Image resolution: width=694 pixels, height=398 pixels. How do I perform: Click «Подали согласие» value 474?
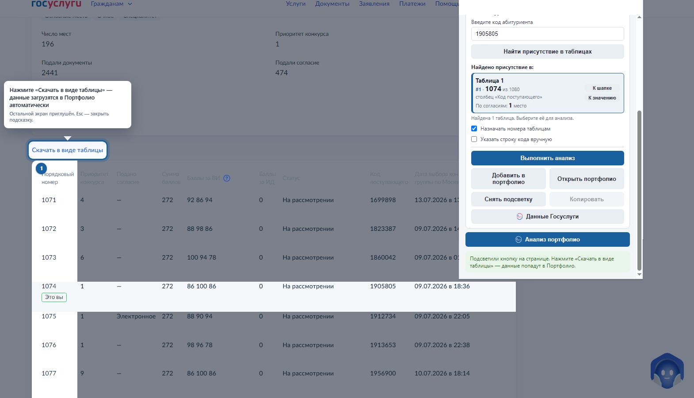point(282,73)
